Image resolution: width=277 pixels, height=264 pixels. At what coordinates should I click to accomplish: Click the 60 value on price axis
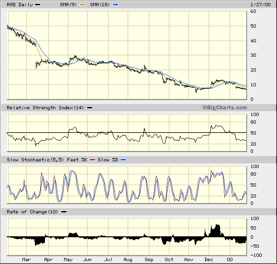(253, 11)
